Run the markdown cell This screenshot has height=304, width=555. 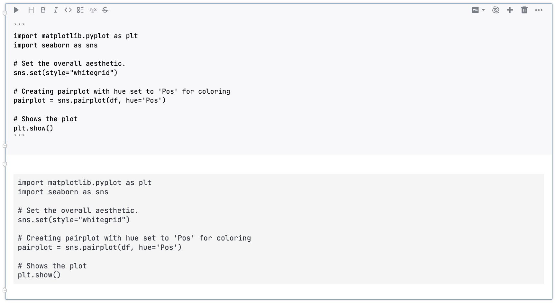click(16, 10)
